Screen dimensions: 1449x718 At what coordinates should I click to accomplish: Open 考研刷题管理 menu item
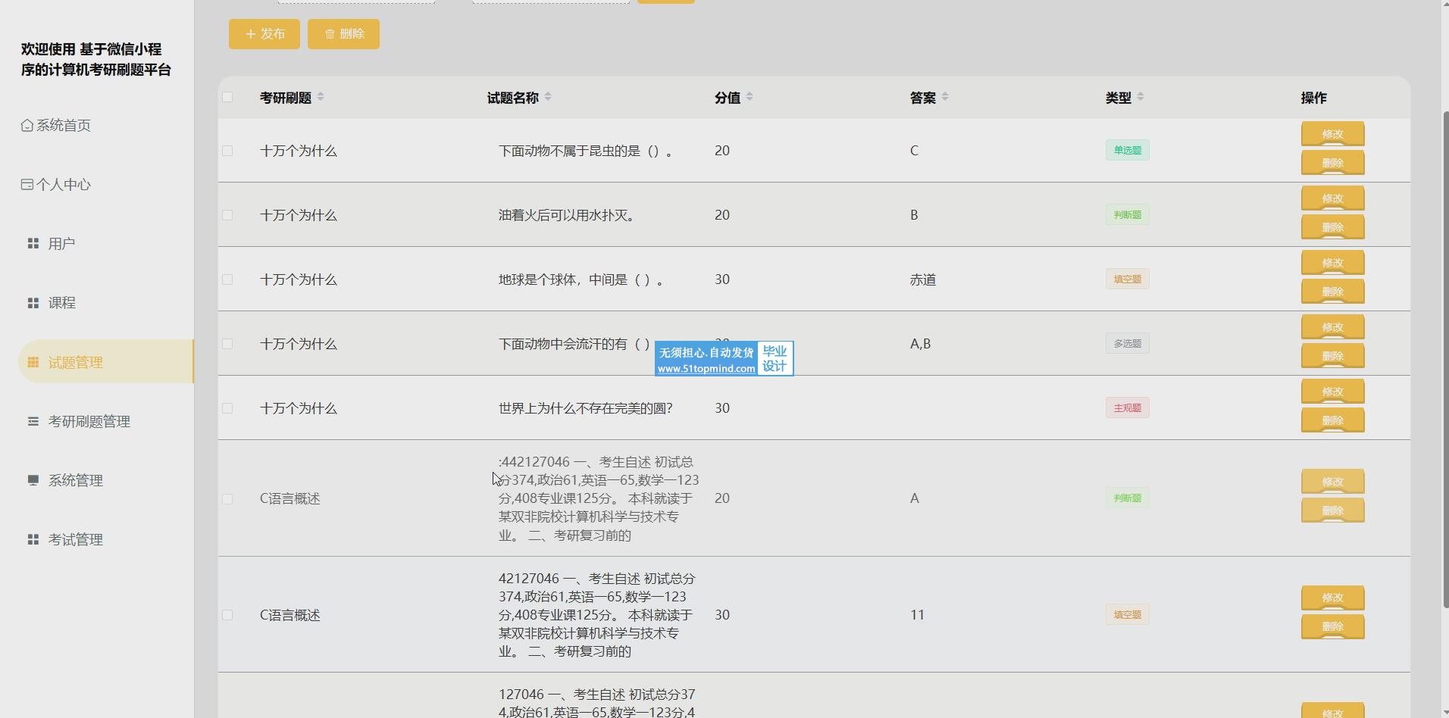pyautogui.click(x=89, y=422)
